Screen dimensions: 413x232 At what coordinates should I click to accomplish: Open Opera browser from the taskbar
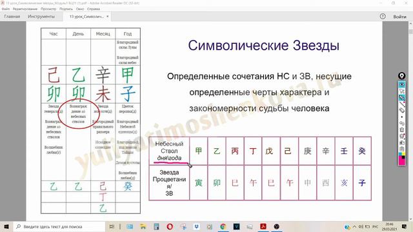(170, 226)
